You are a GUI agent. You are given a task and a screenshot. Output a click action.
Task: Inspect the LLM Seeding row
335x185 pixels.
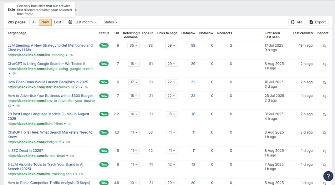pyautogui.click(x=324, y=46)
